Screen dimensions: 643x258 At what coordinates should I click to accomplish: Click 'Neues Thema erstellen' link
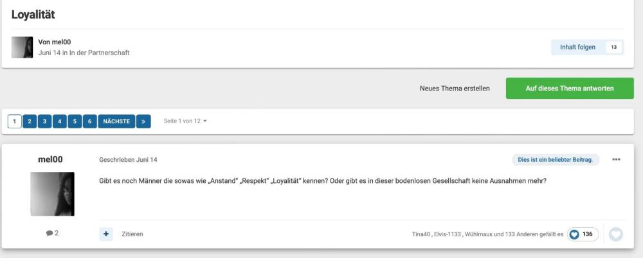455,88
